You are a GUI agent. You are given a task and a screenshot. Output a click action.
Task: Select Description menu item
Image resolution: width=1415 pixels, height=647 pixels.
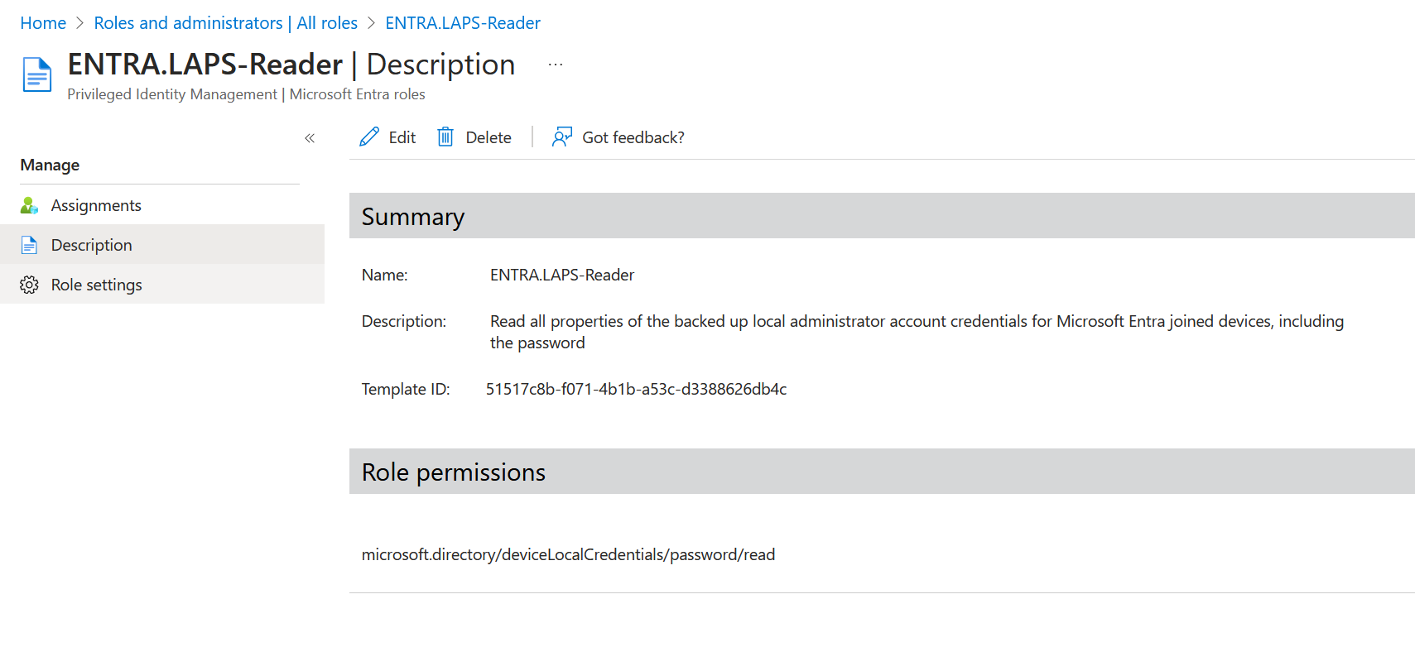point(162,245)
